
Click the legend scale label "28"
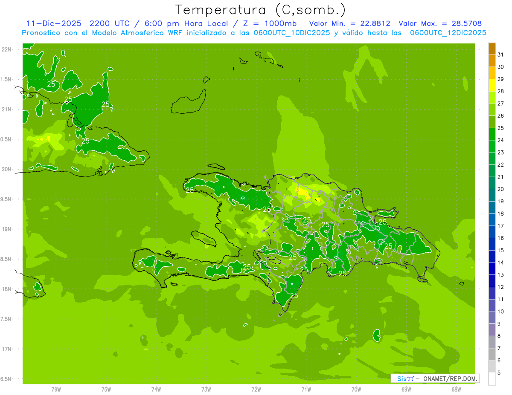(x=501, y=91)
